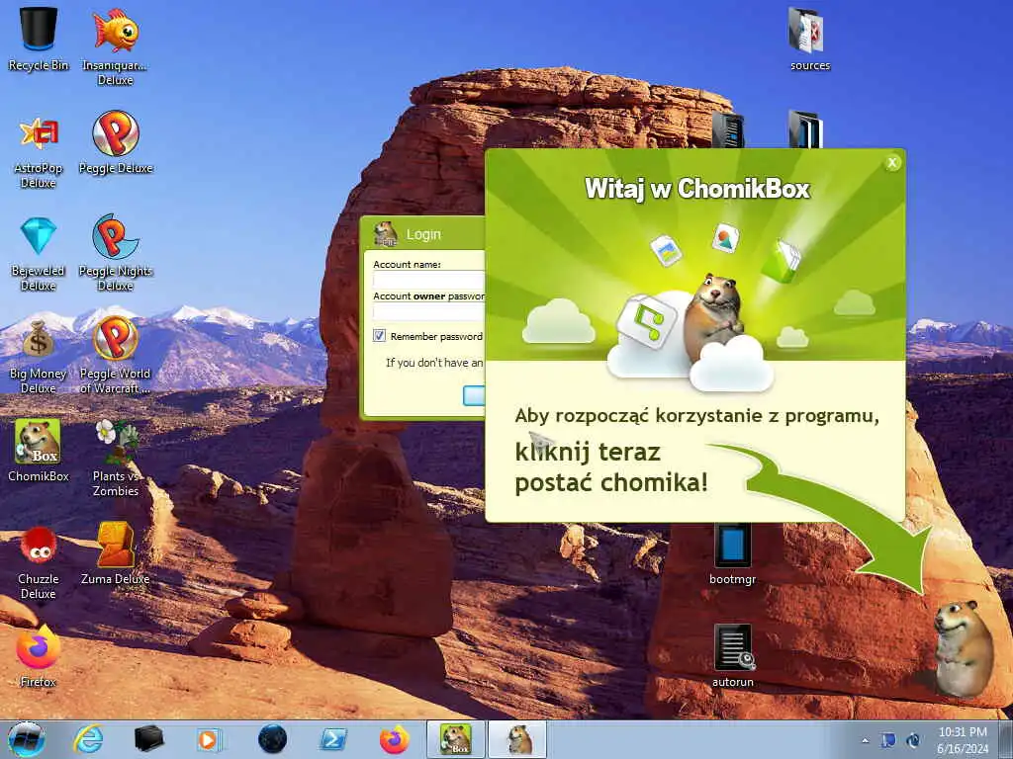Open Big Money Deluxe icon

39,356
